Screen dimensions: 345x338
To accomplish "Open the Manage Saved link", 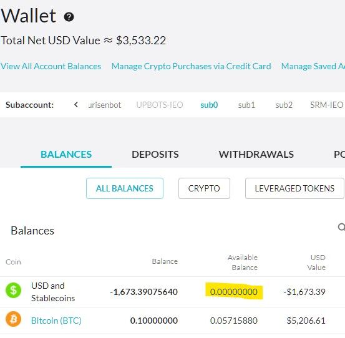I will (x=313, y=66).
